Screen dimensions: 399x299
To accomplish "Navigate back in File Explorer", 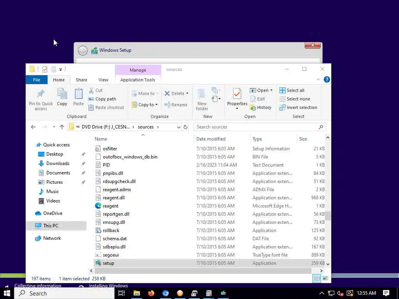I will click(x=33, y=127).
